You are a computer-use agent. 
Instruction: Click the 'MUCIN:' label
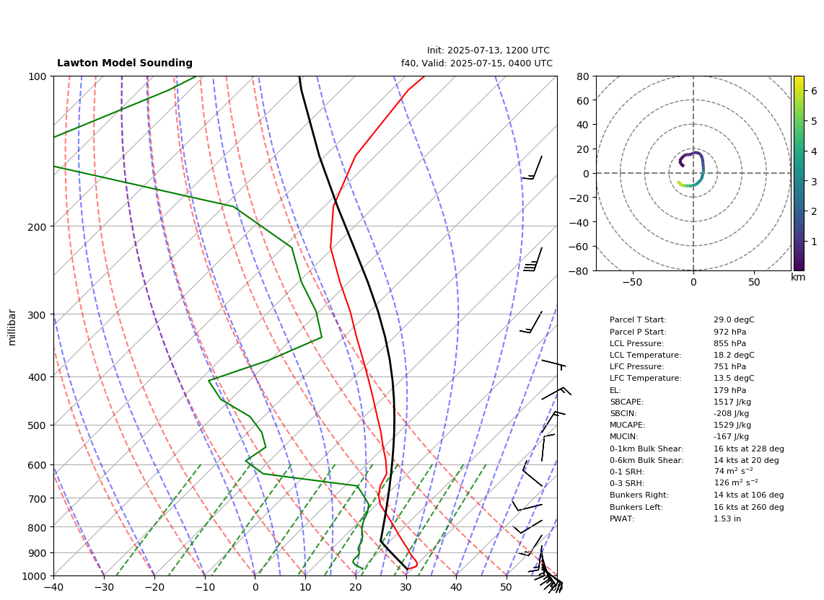(623, 436)
